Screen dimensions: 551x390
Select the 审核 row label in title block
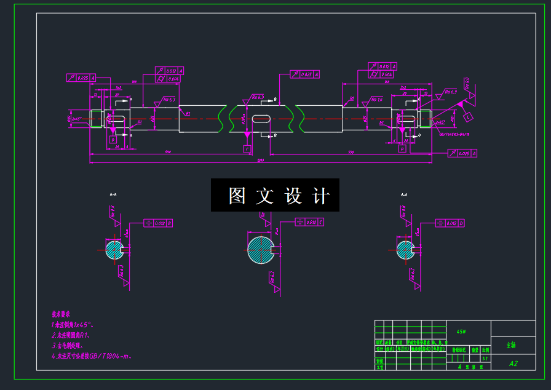pos(379,361)
